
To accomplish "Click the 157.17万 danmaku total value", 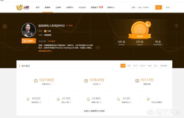I will pos(147,80).
